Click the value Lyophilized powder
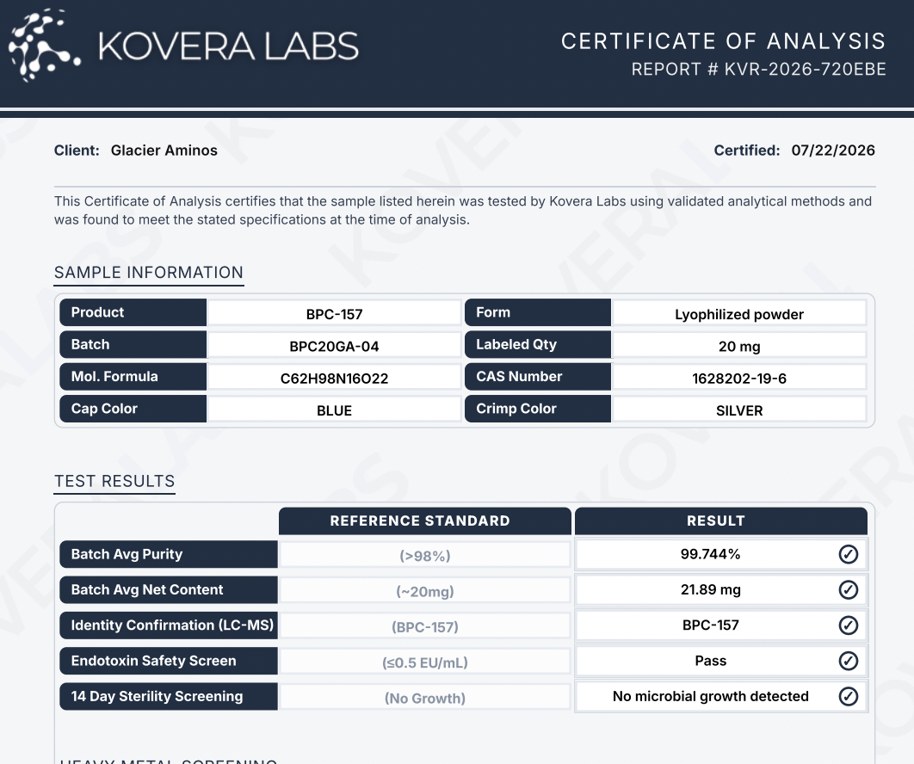Viewport: 914px width, 764px height. pos(739,314)
